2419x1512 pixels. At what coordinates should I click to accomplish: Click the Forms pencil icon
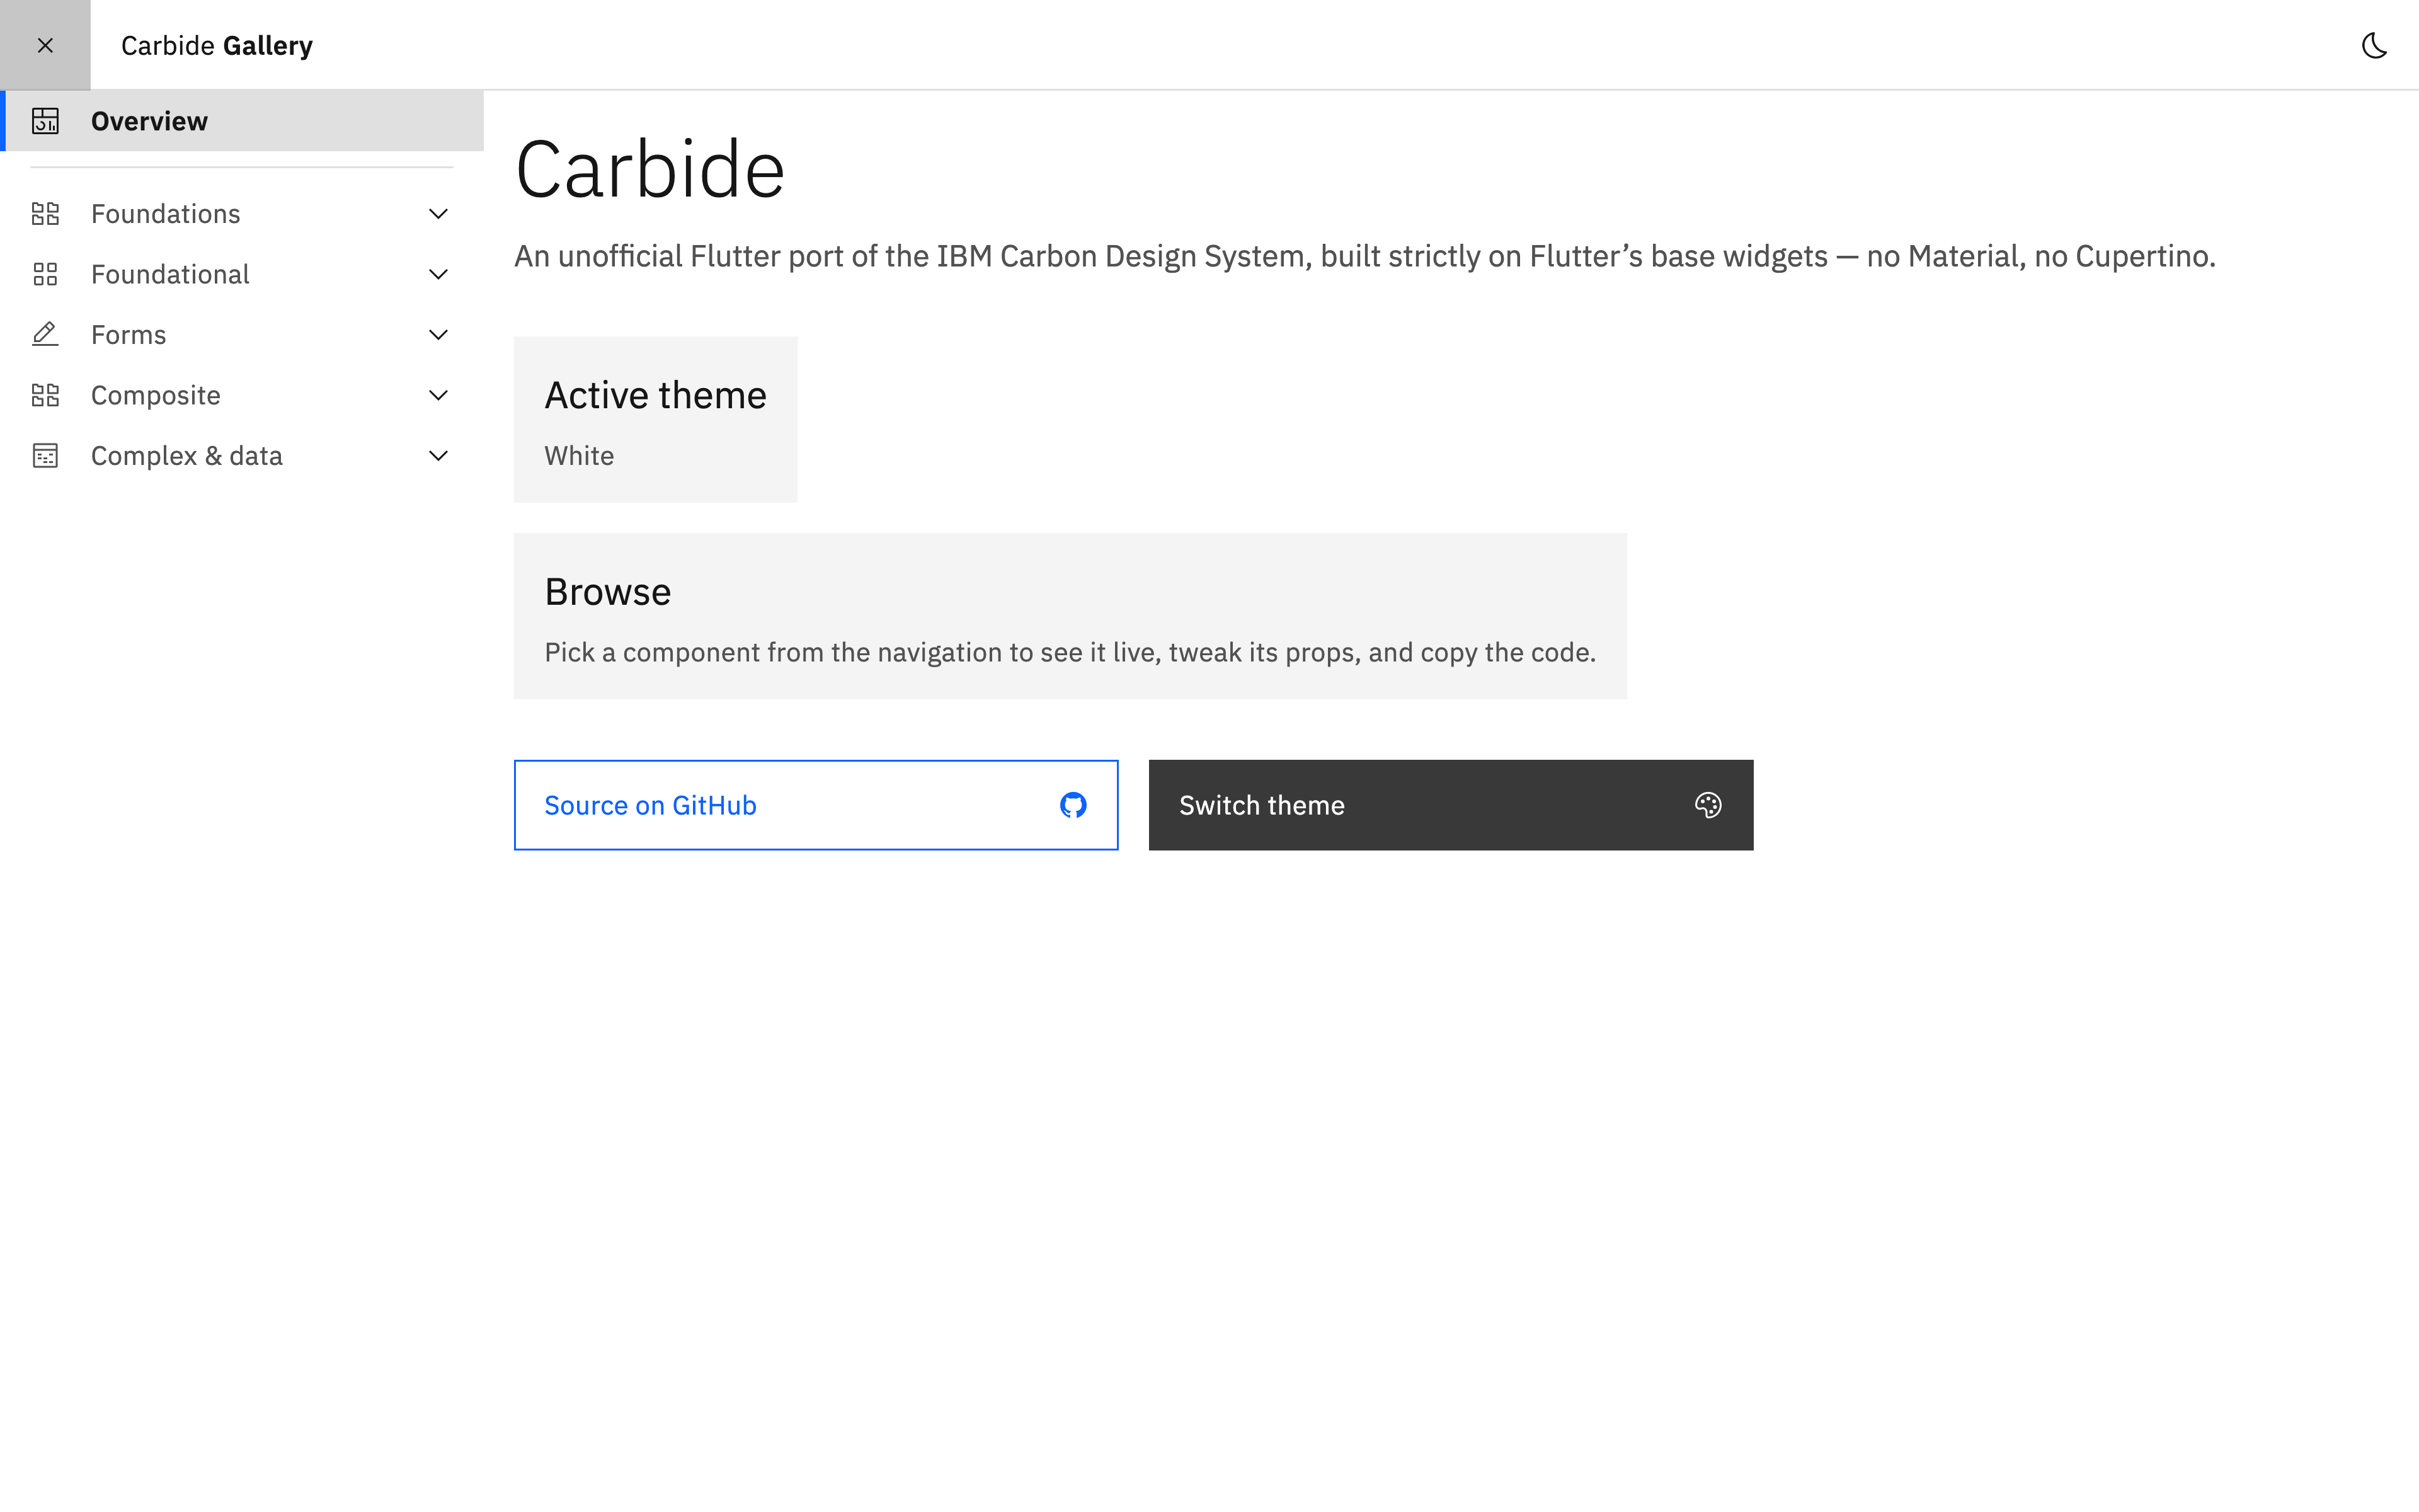[45, 335]
